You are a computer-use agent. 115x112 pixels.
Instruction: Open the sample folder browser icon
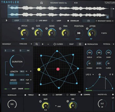88,21
